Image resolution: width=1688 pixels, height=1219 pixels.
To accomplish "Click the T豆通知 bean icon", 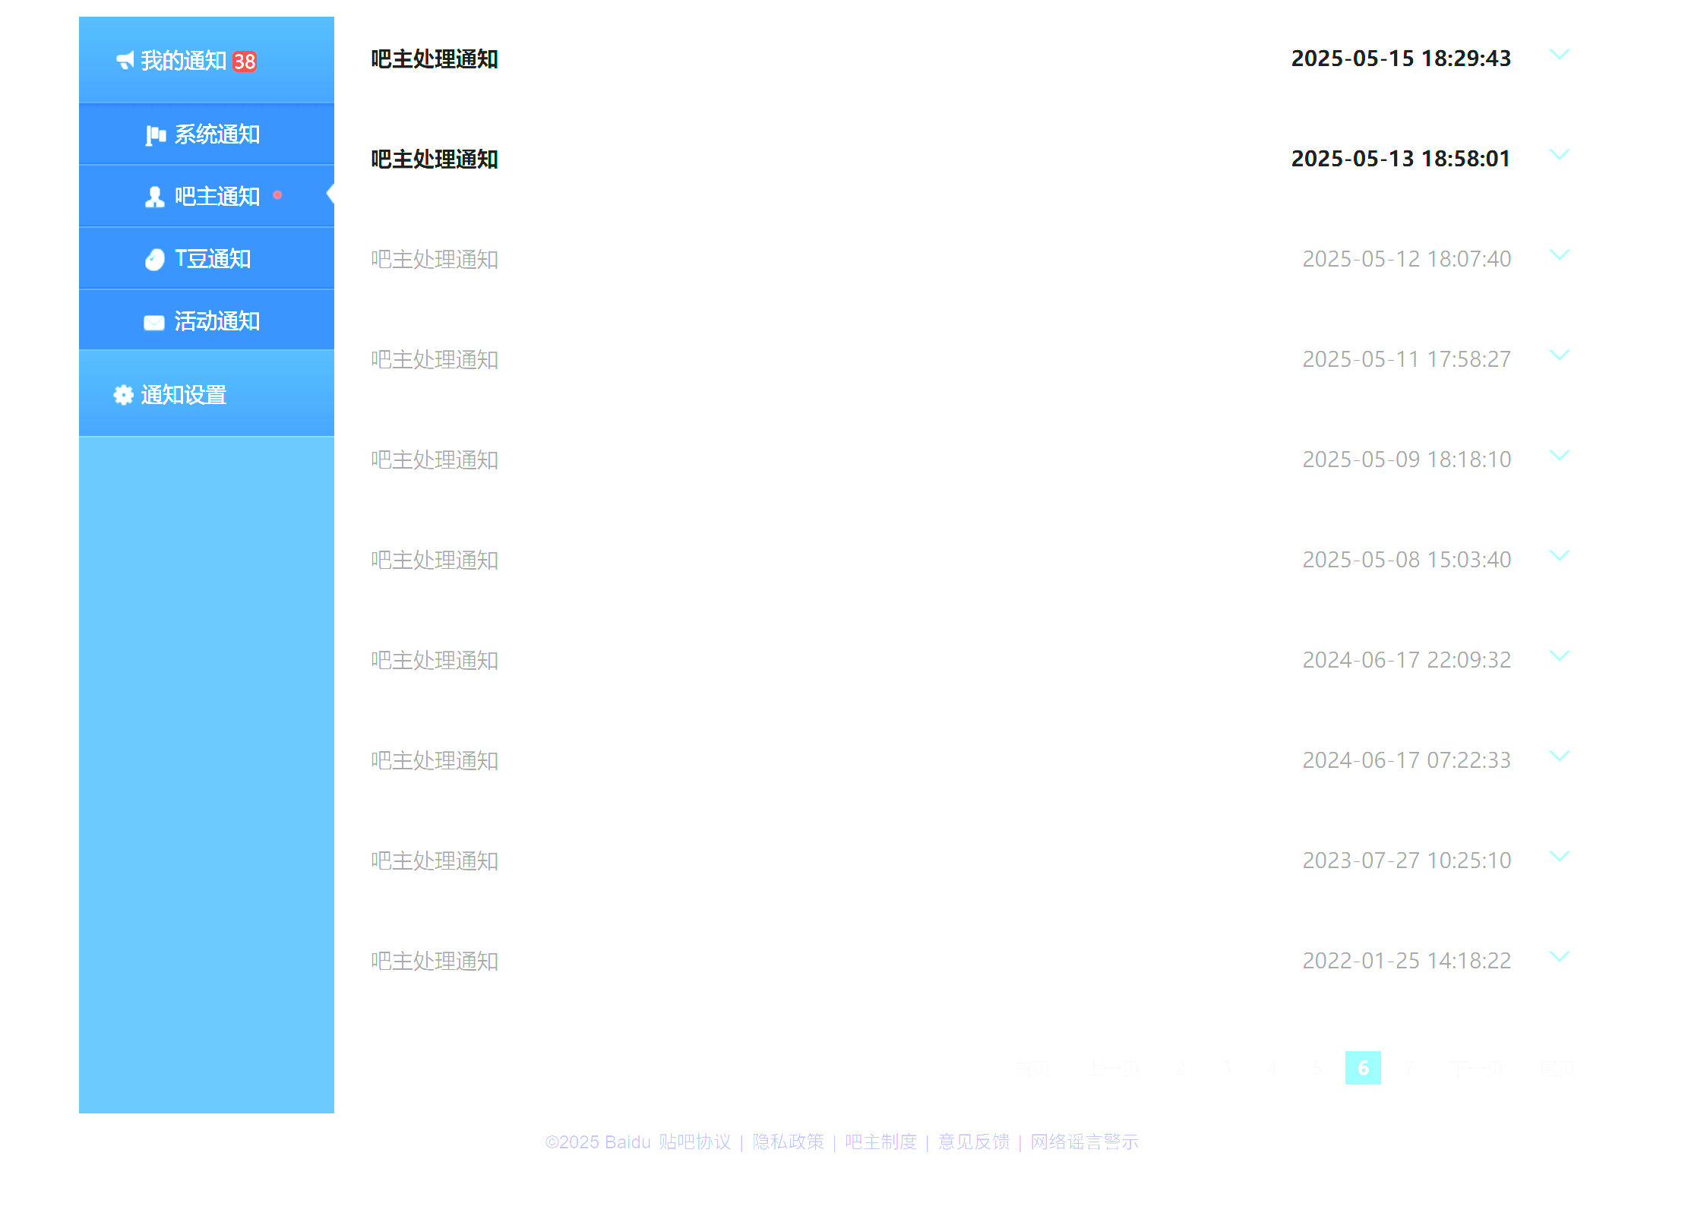I will [x=155, y=260].
